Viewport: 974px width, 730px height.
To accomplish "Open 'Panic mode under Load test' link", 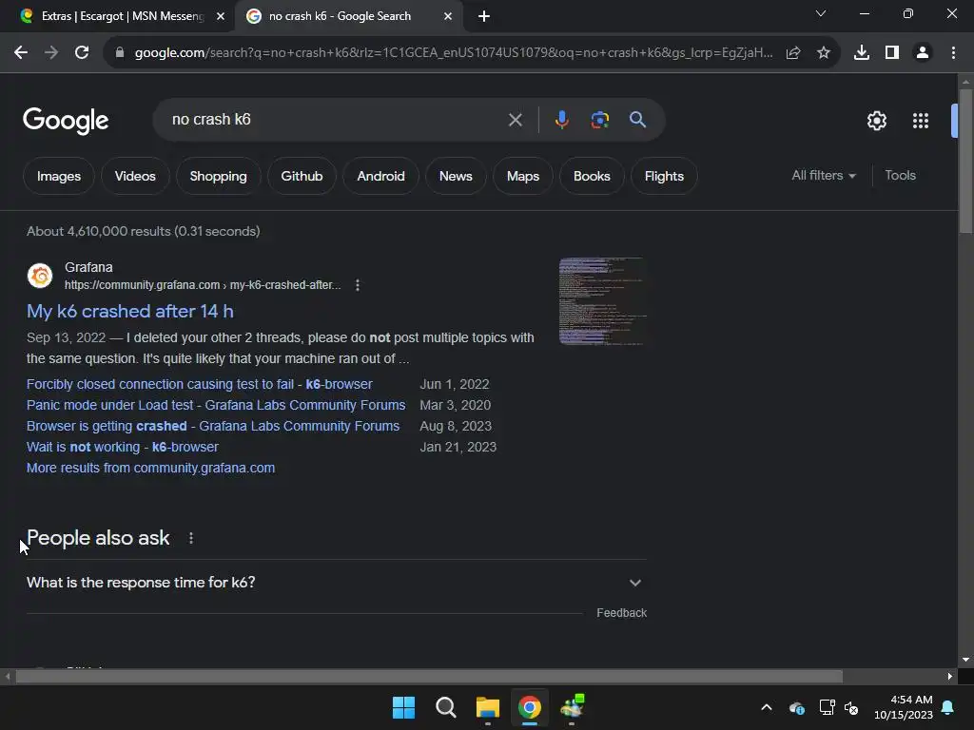I will click(x=216, y=405).
